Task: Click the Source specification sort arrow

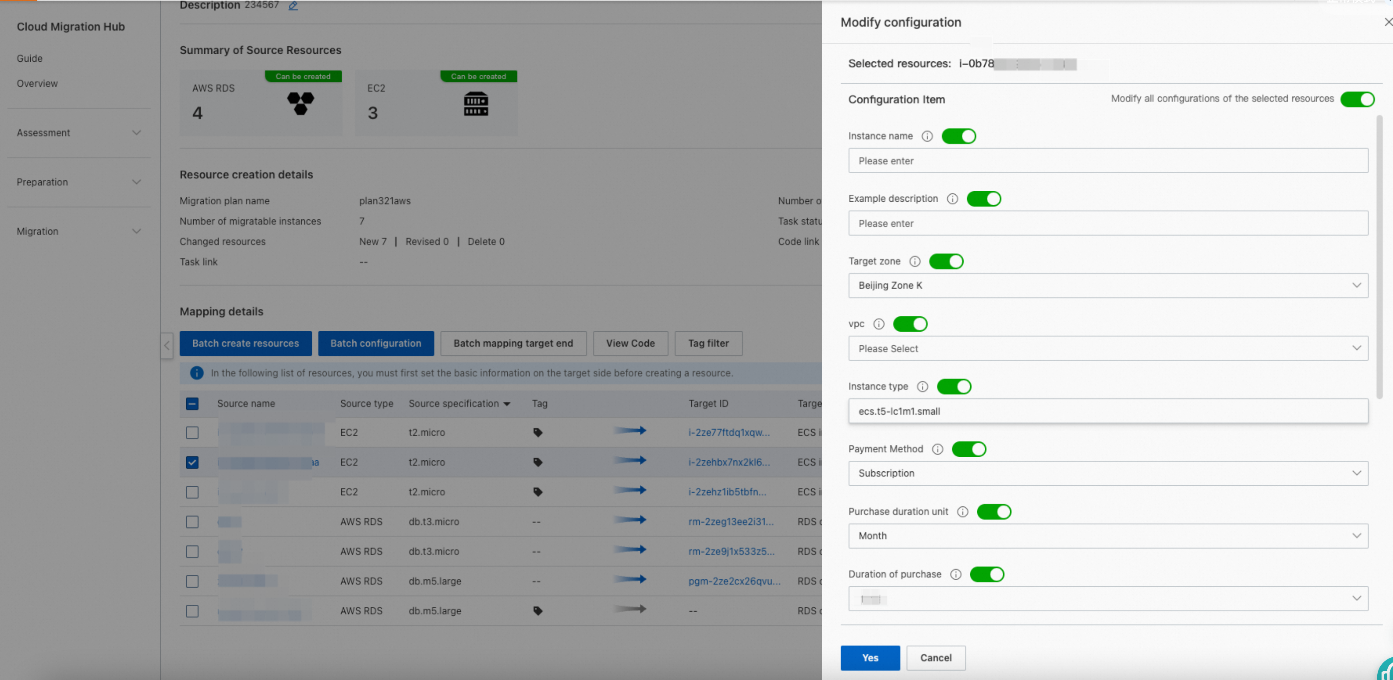Action: [507, 405]
